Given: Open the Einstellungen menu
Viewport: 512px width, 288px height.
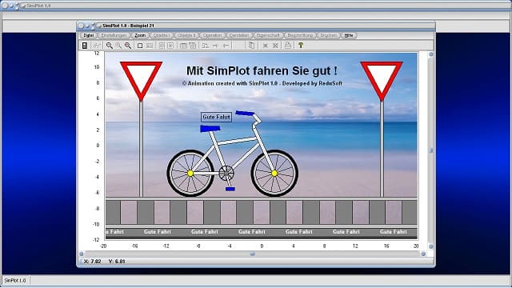Looking at the screenshot, I should [x=114, y=35].
